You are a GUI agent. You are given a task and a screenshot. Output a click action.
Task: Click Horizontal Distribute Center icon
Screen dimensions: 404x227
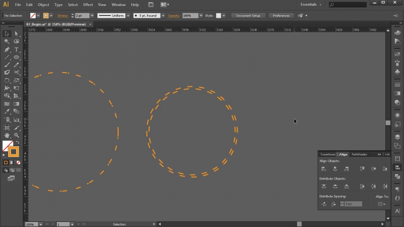pos(374,186)
